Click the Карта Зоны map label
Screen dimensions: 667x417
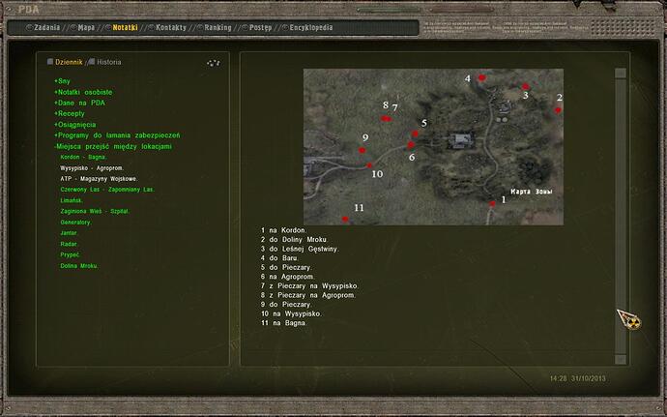(532, 192)
